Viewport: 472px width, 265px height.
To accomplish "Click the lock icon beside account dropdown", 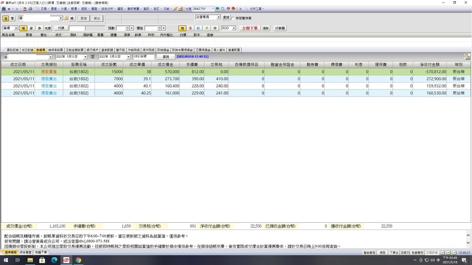I will coord(66,18).
